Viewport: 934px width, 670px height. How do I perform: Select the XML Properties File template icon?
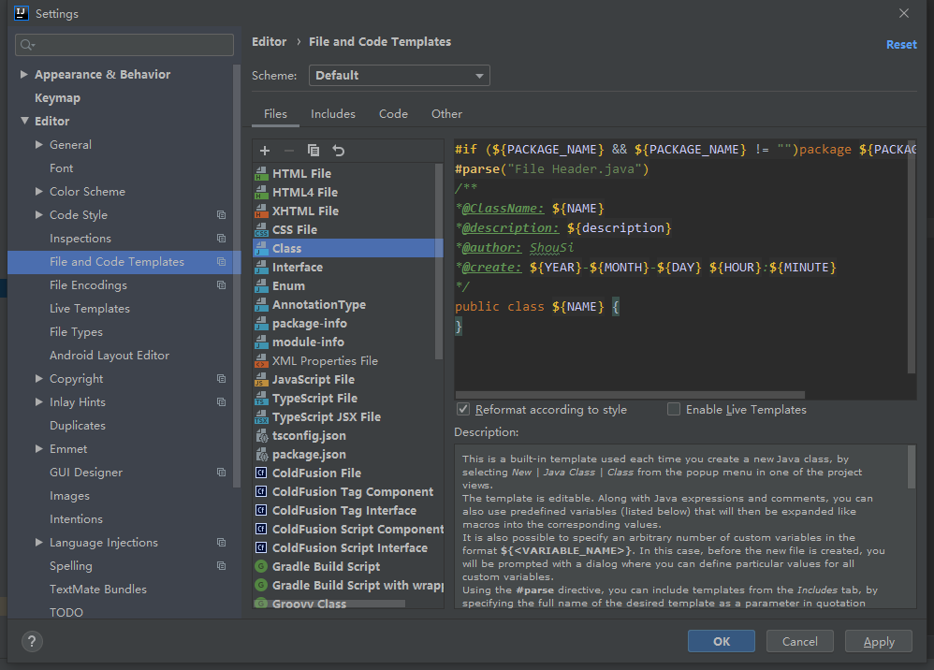pos(261,360)
